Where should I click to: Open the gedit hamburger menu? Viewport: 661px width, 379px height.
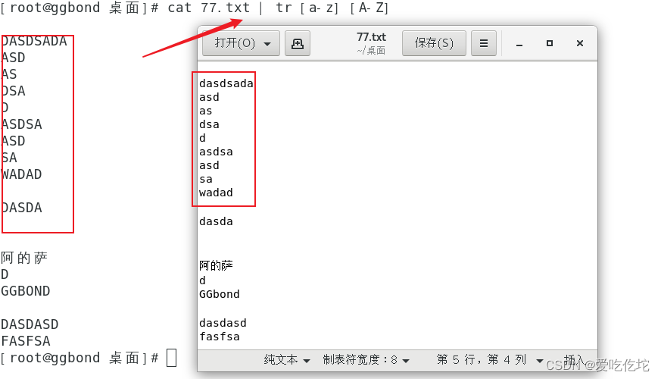tap(484, 43)
